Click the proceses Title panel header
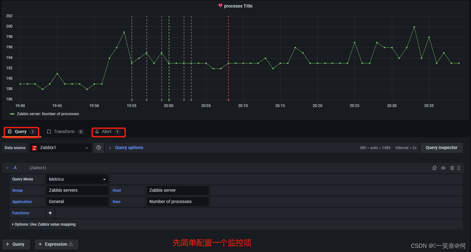Image resolution: width=471 pixels, height=252 pixels. (238, 6)
